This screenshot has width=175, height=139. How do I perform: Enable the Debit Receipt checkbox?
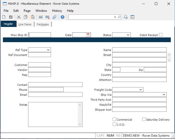(161, 35)
